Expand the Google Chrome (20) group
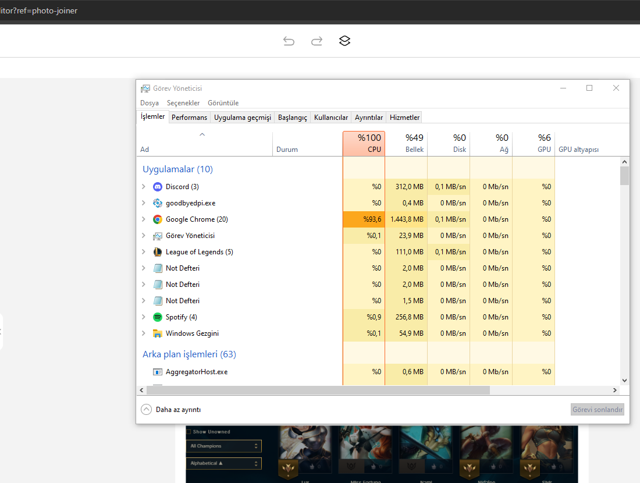The width and height of the screenshot is (640, 483). pos(143,219)
